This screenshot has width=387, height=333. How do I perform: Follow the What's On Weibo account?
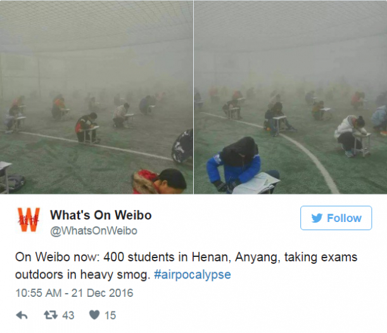(x=336, y=218)
